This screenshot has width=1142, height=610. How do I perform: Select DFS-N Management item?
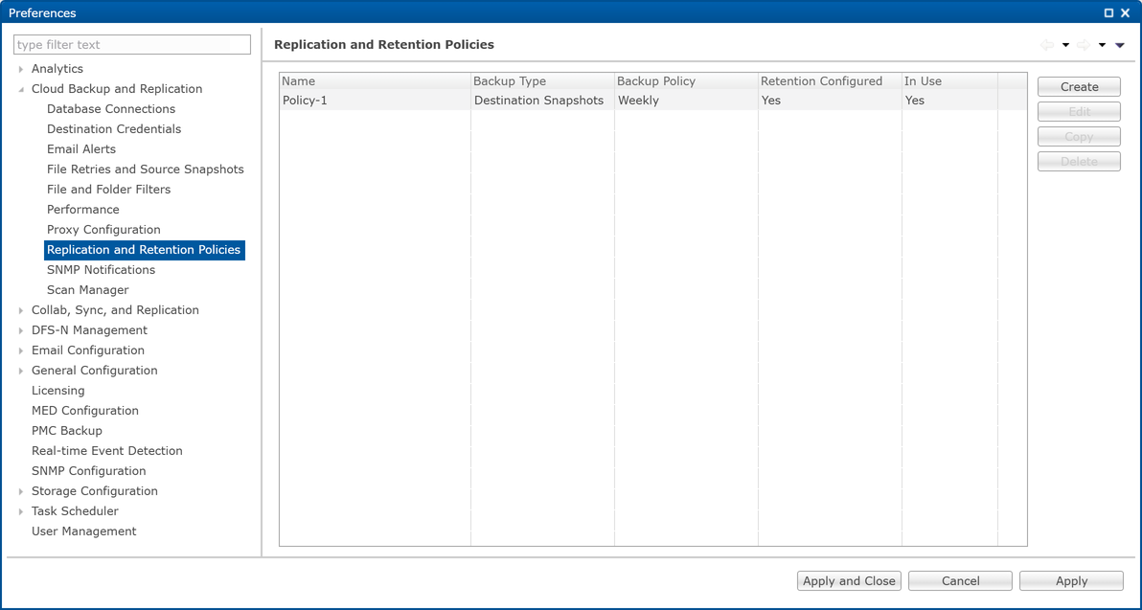[89, 329]
